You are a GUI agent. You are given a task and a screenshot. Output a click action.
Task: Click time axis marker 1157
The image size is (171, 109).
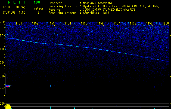117,23
